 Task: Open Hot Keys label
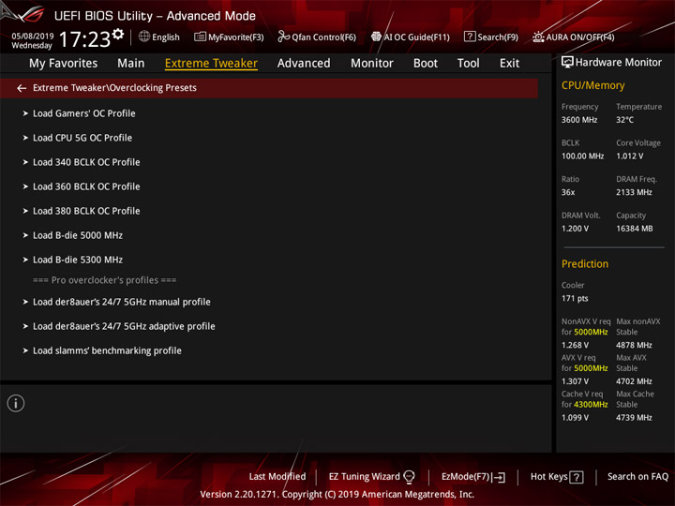coord(548,477)
